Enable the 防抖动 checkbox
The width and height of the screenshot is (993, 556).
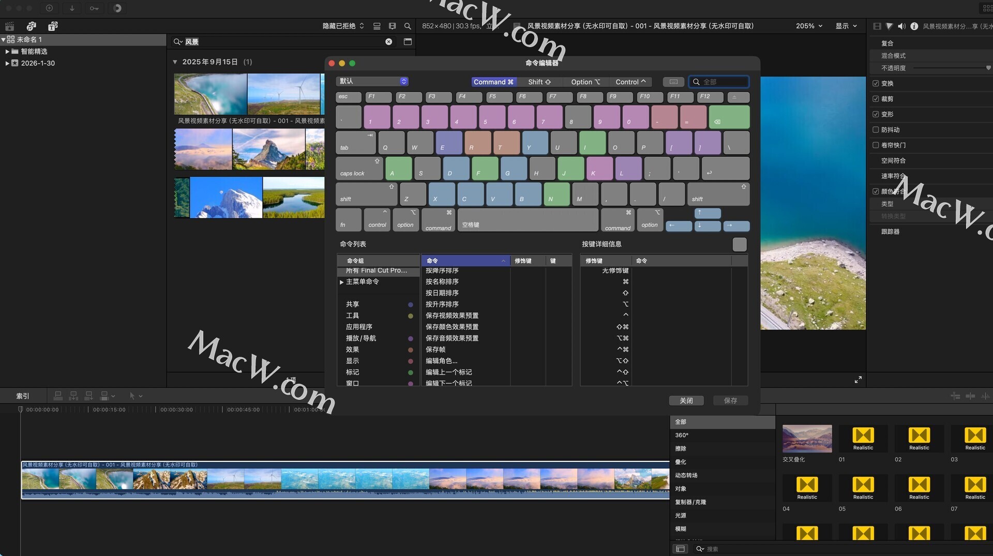pos(876,130)
